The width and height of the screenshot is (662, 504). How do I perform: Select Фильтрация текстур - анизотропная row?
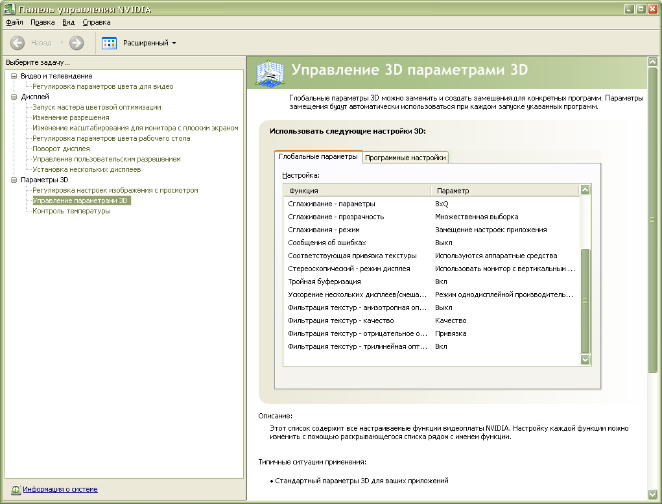[431, 307]
